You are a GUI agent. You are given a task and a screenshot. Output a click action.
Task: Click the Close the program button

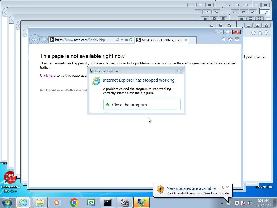point(142,105)
